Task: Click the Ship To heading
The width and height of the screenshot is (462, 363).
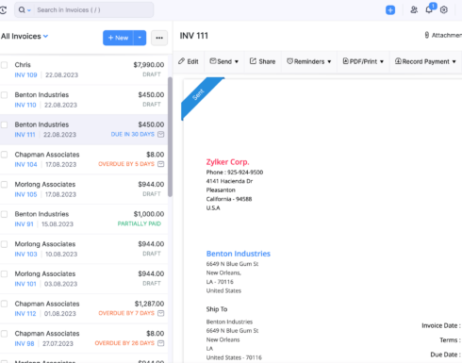Action: (217, 309)
